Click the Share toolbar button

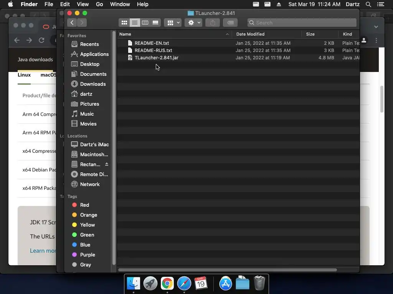pos(213,23)
